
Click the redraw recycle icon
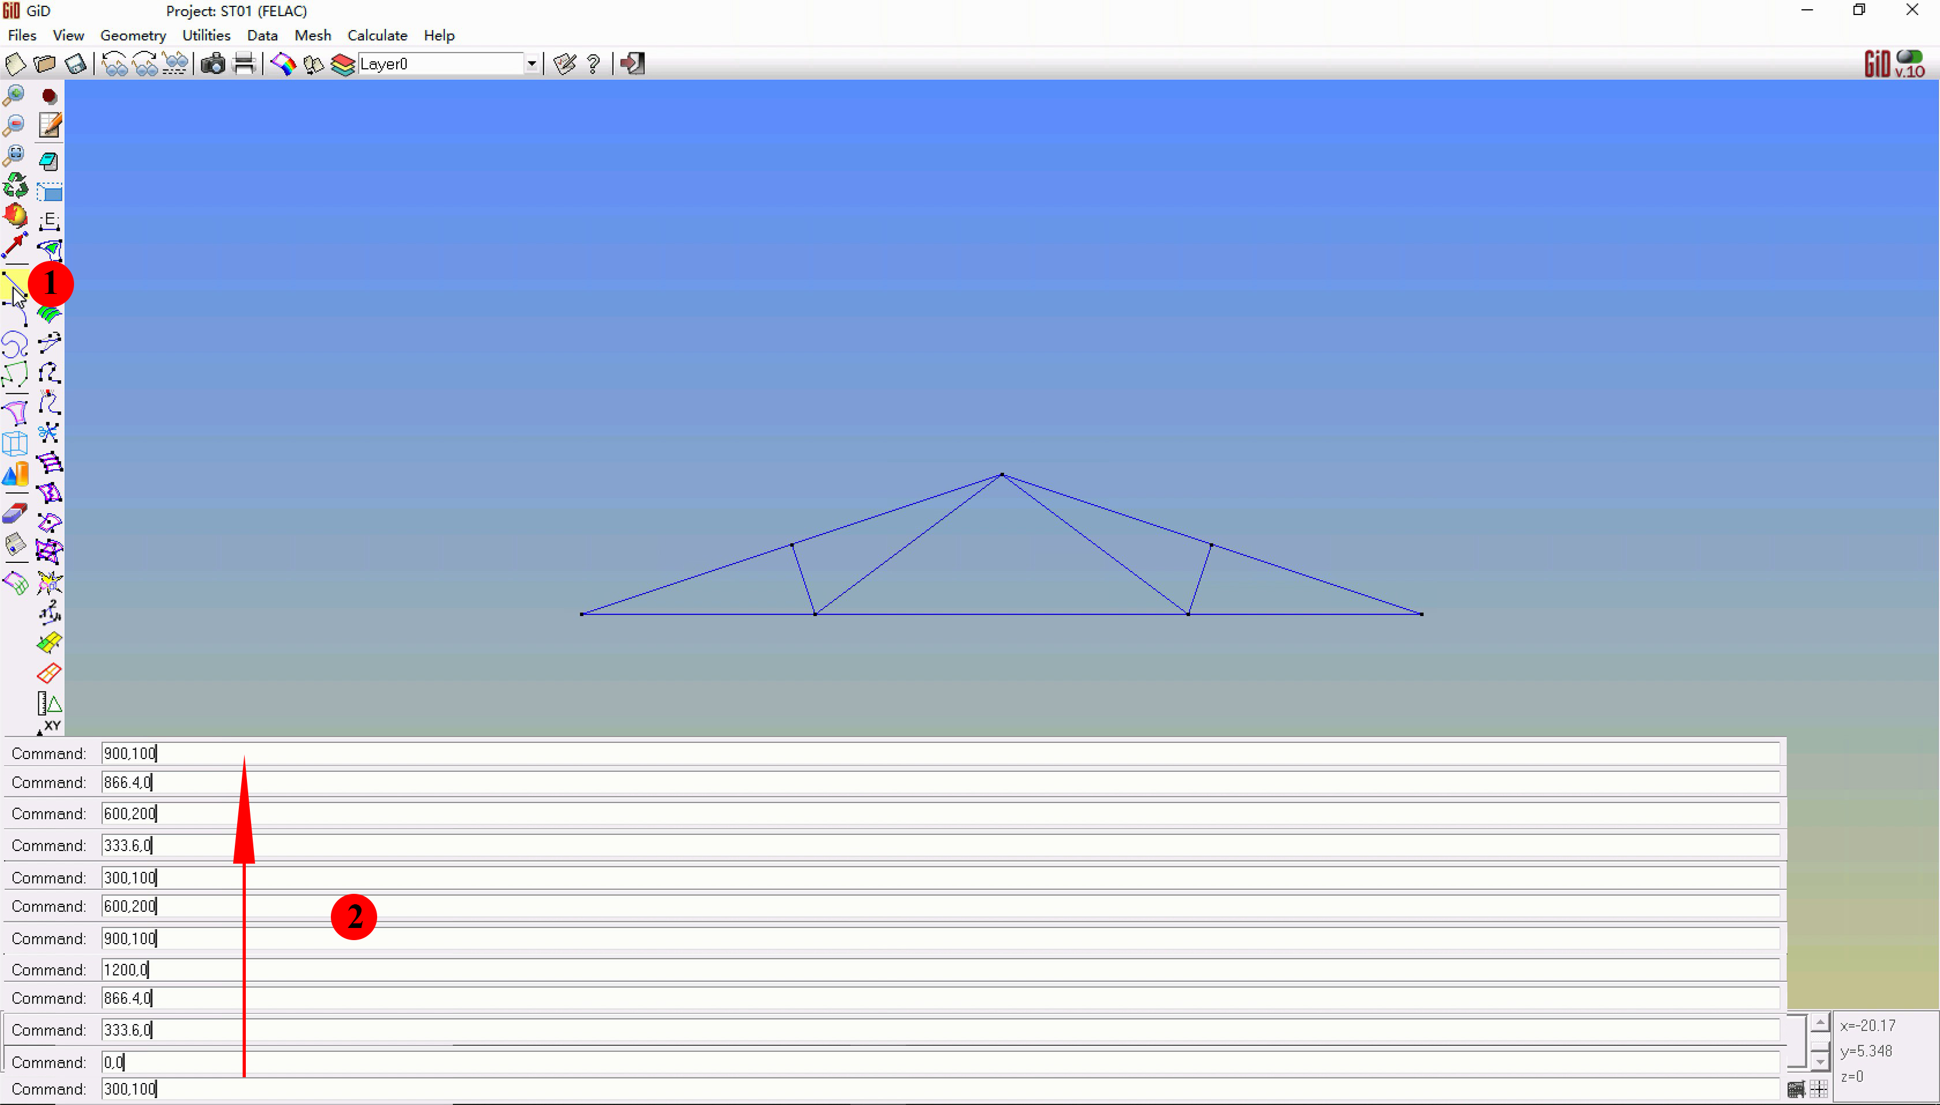14,185
